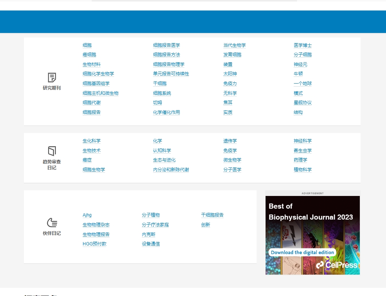
Task: Click the 研究期刊 document icon
Action: pos(52,78)
